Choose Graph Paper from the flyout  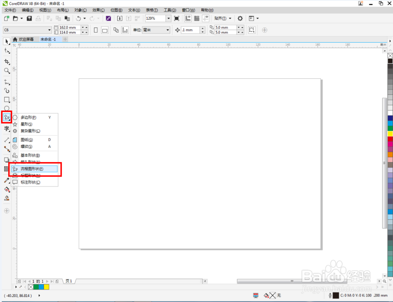pyautogui.click(x=35, y=140)
